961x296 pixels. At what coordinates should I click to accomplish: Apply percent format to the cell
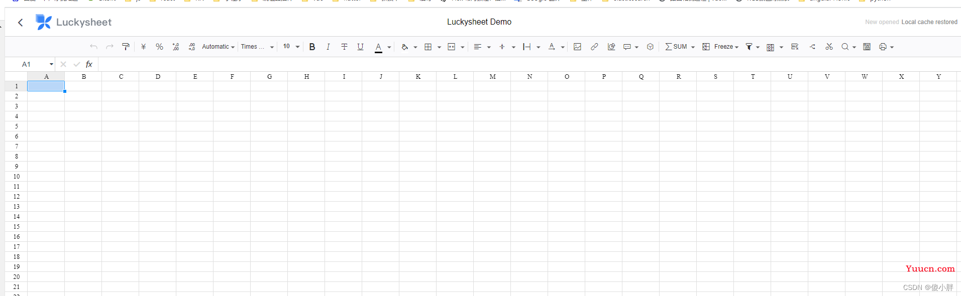(x=159, y=47)
